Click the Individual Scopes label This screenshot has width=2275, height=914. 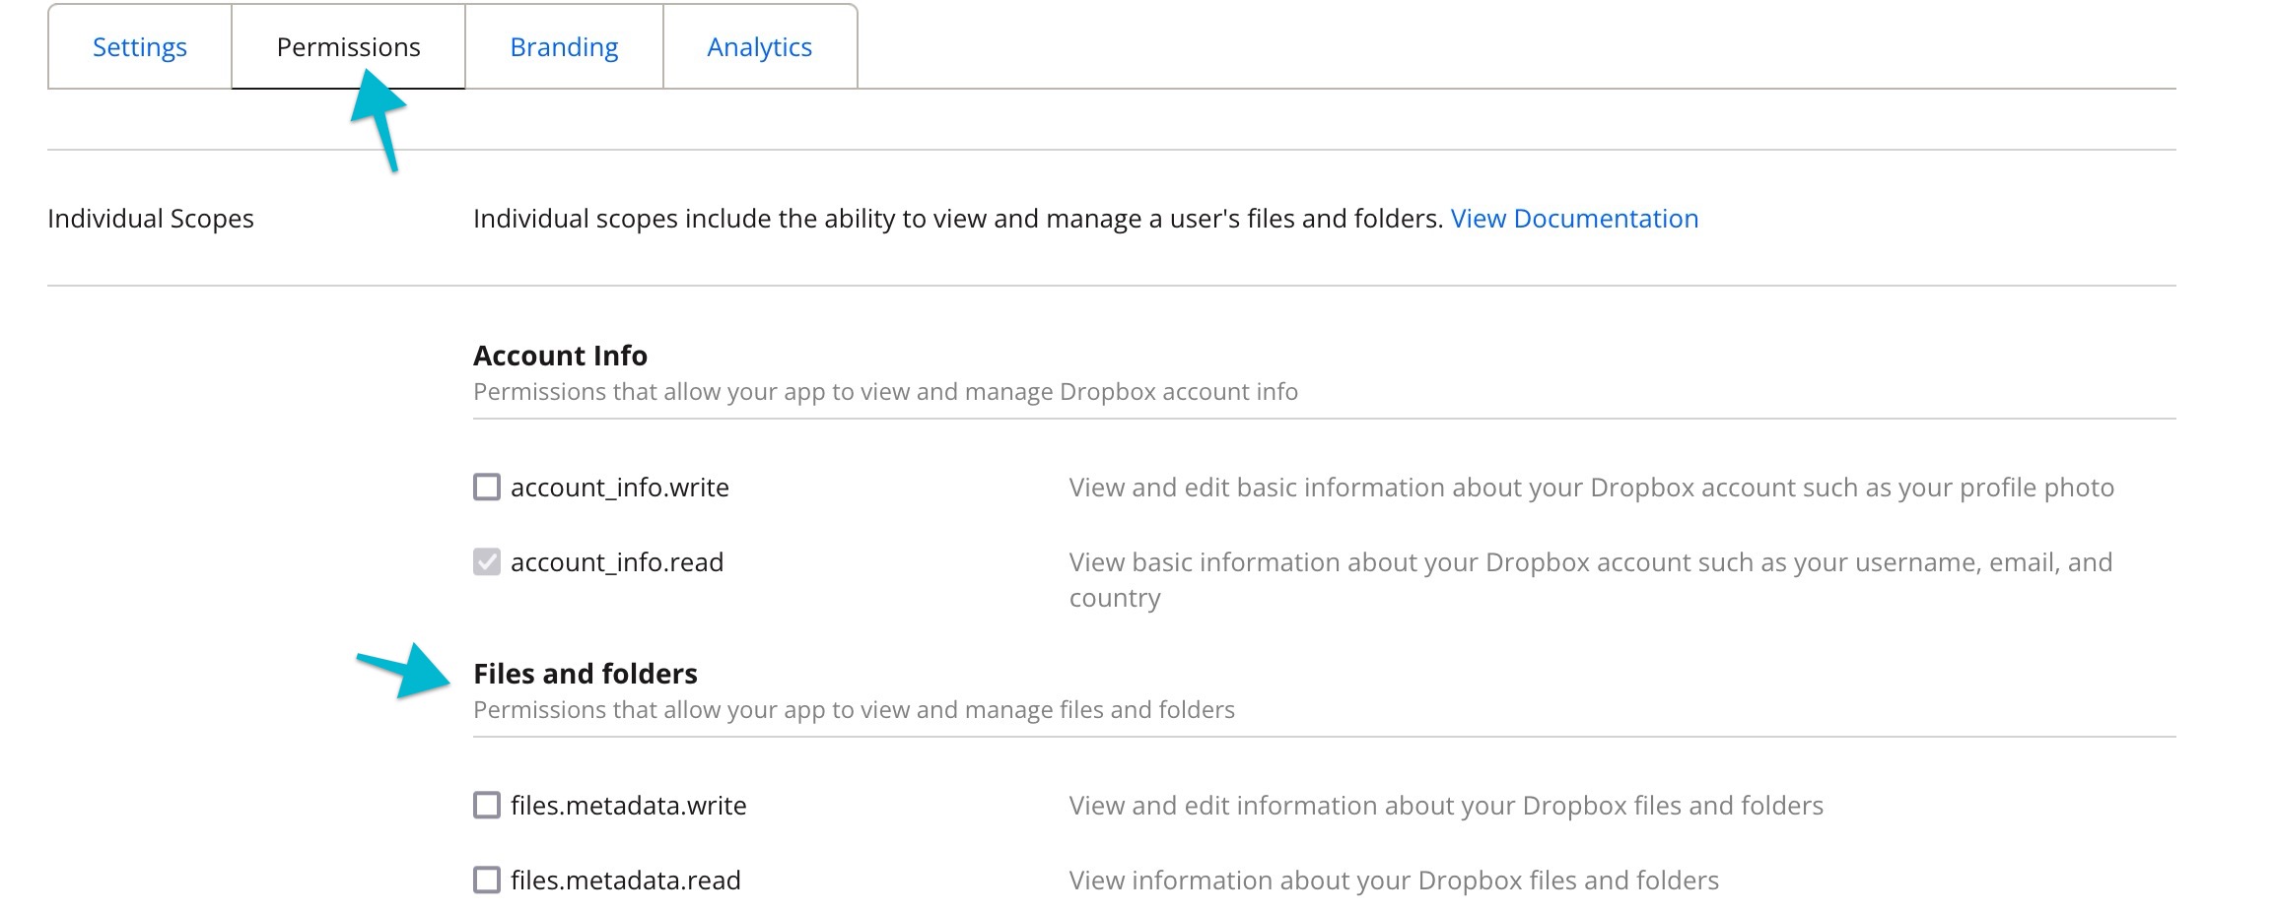[x=151, y=218]
